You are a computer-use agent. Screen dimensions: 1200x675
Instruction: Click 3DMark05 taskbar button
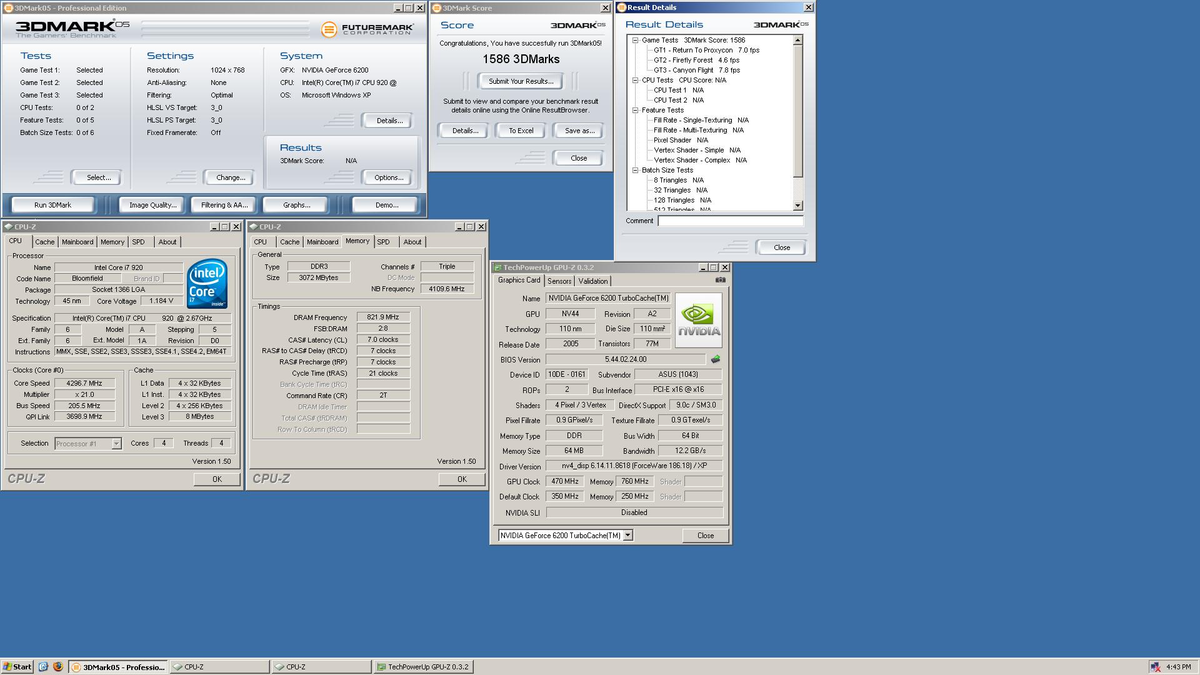[118, 667]
